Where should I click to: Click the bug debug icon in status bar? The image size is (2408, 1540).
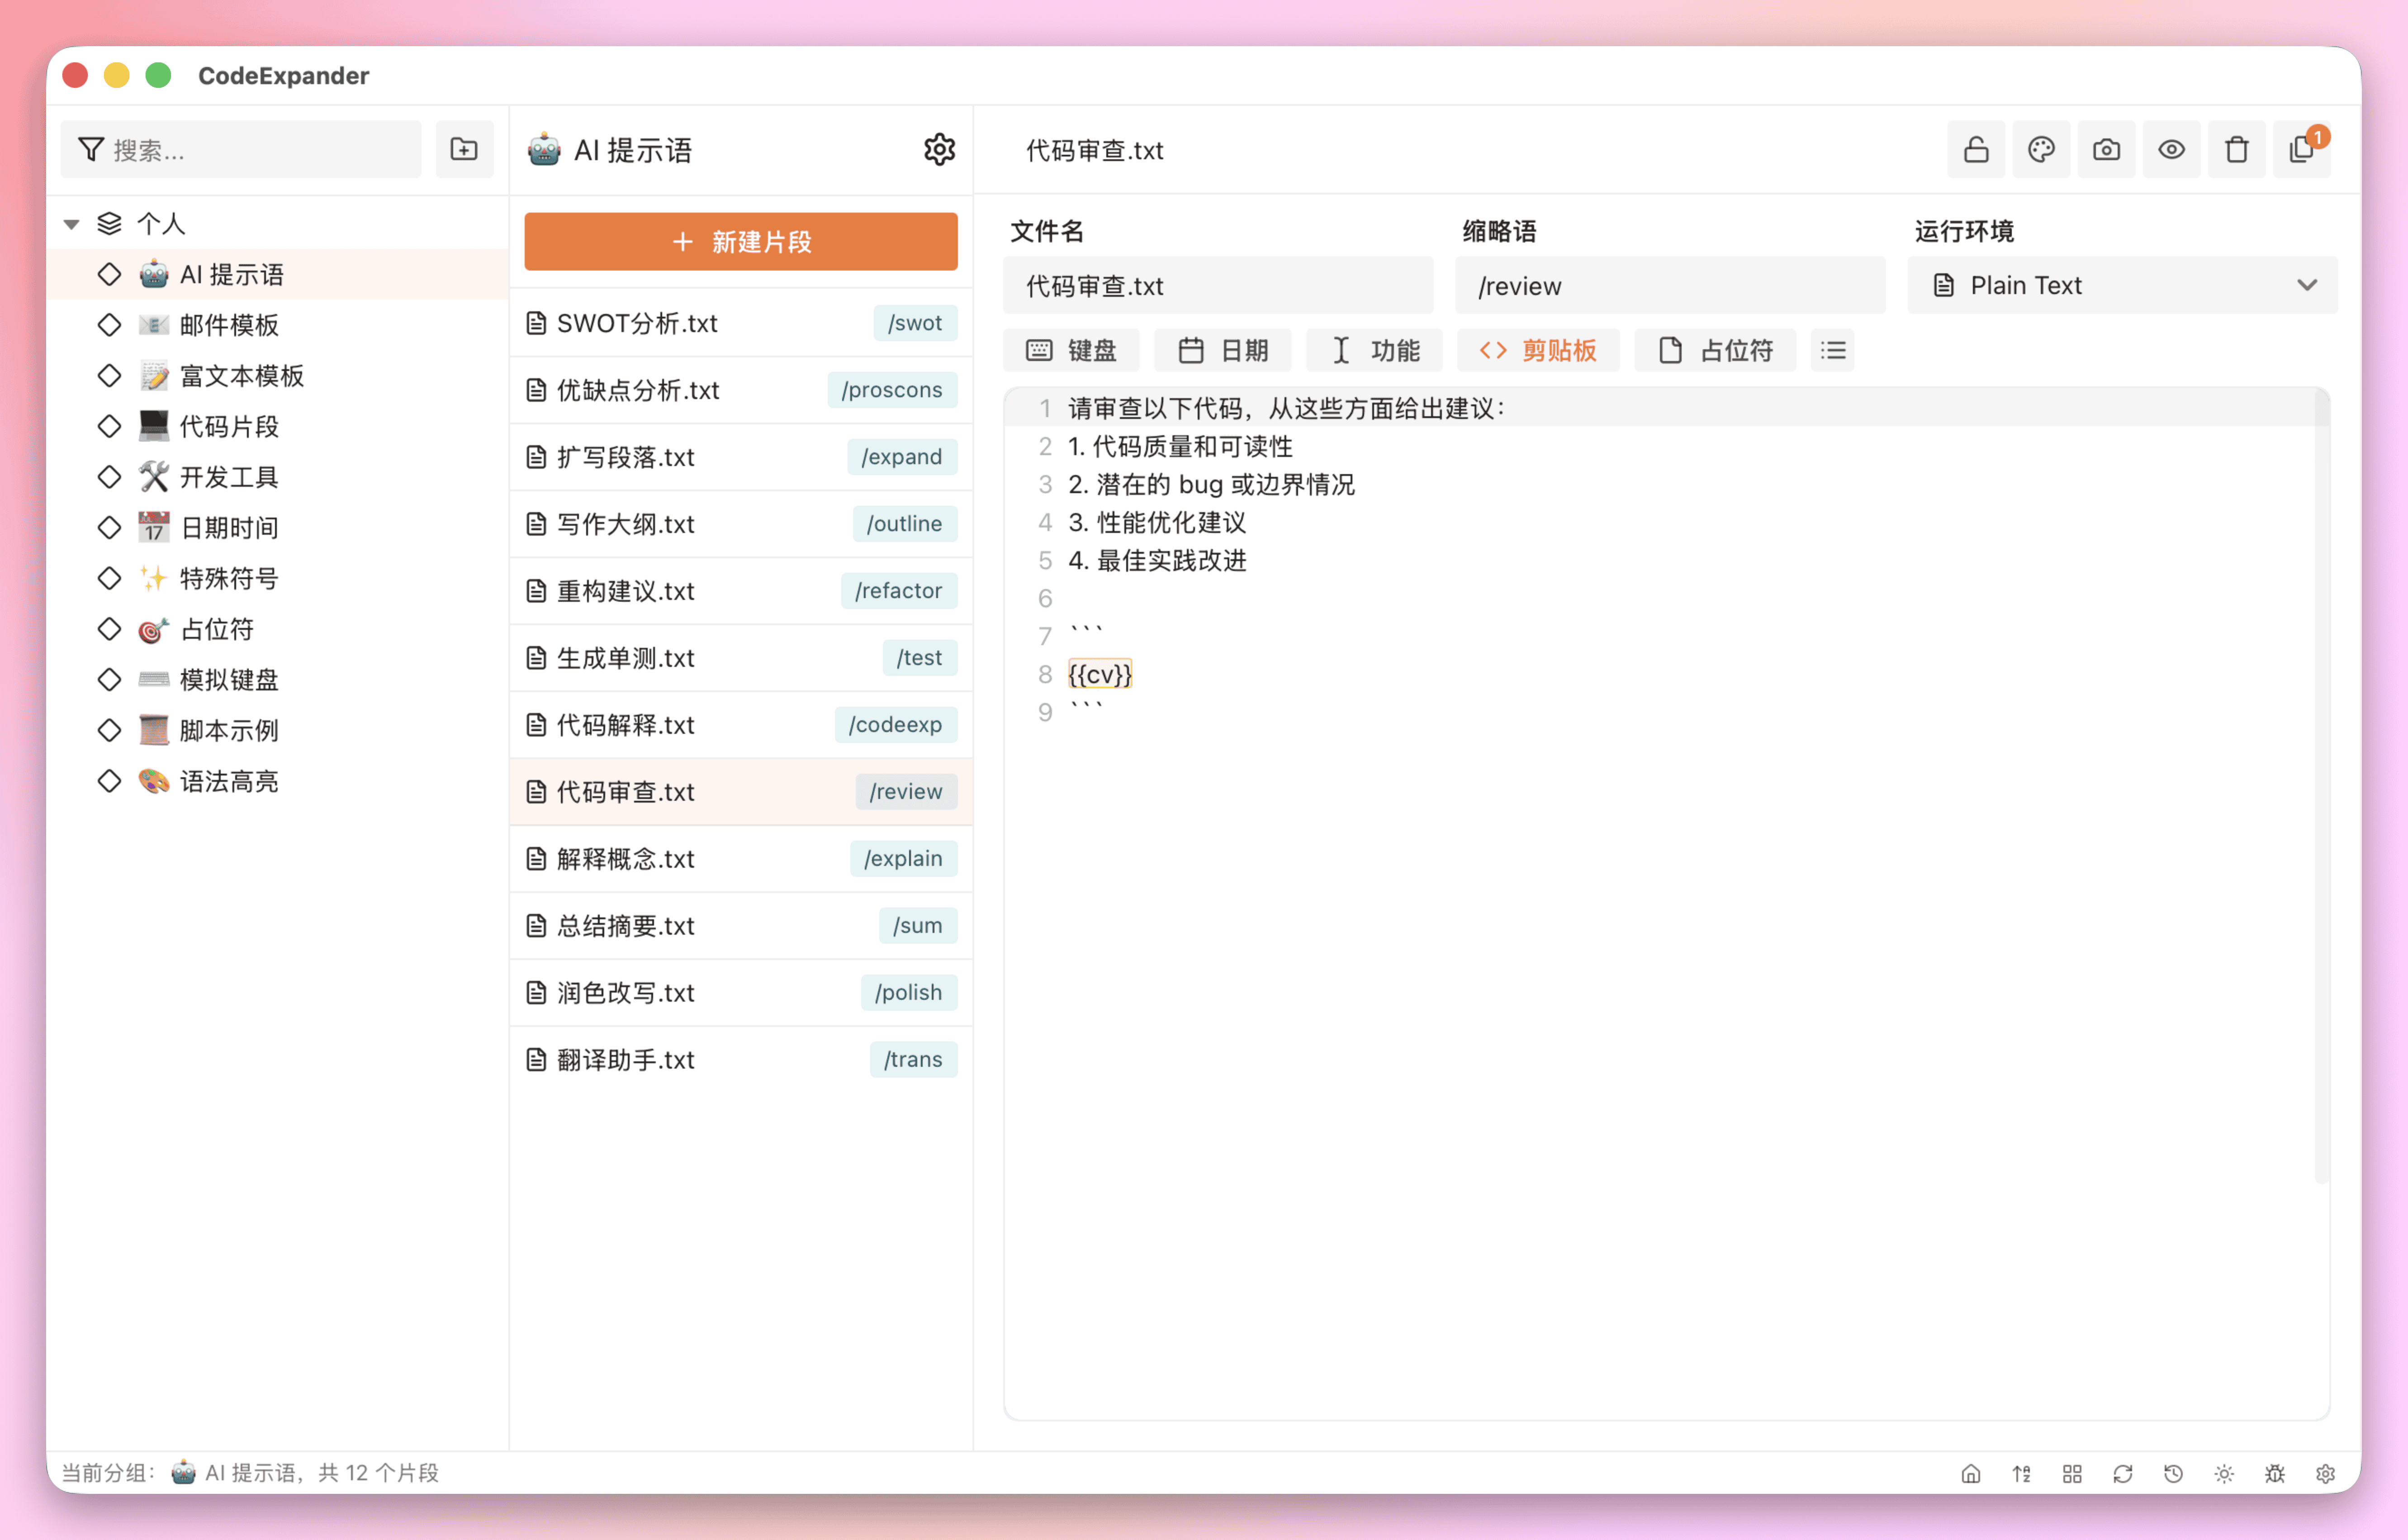[2274, 1473]
